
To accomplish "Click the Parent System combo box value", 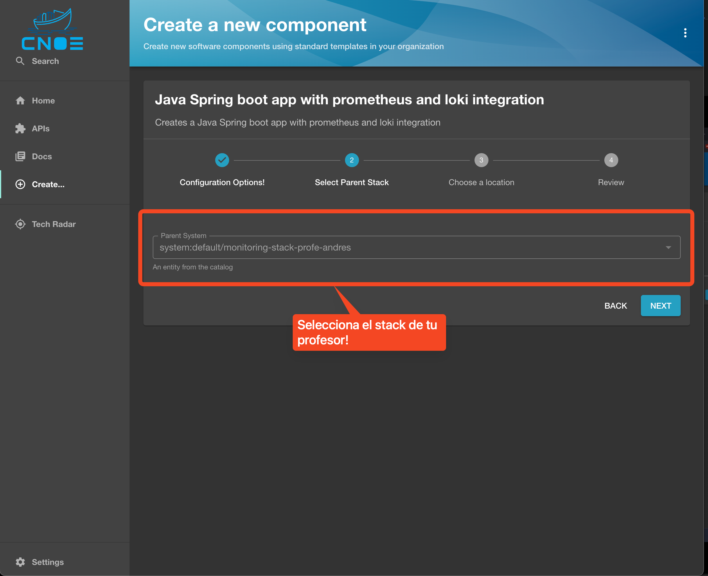I will point(255,248).
